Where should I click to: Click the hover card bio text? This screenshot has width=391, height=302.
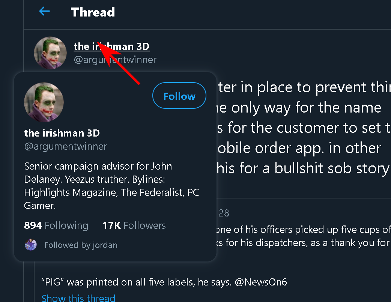coord(111,186)
